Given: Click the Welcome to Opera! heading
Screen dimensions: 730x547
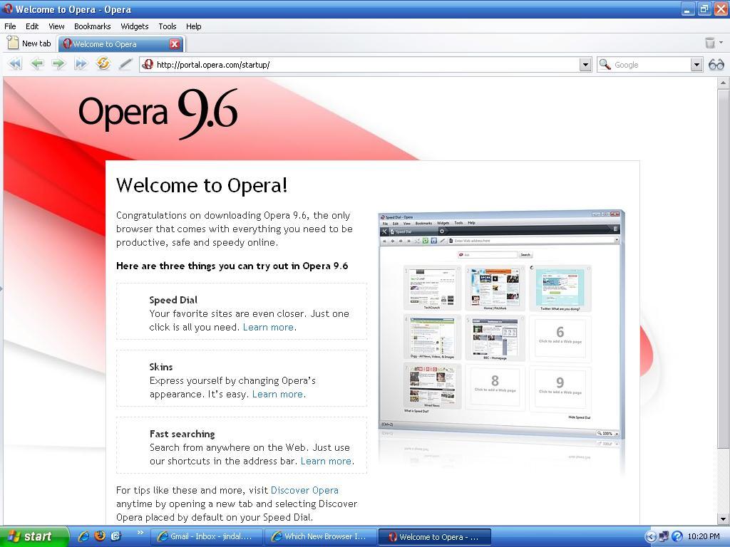Looking at the screenshot, I should coord(202,185).
